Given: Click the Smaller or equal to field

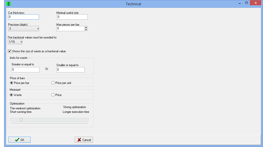Looking at the screenshot, I should [71, 70].
